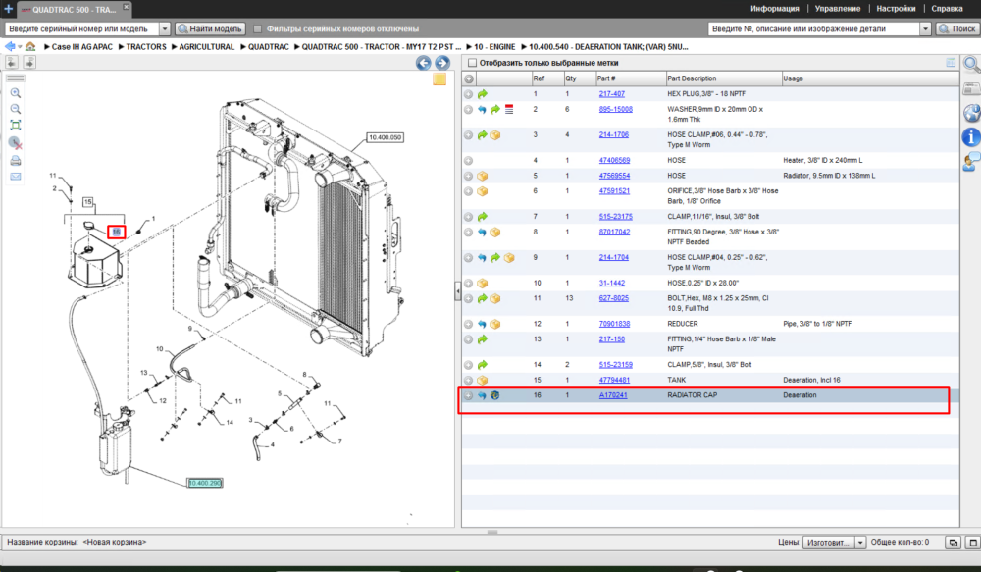Expand the serial number or model dropdown
The width and height of the screenshot is (981, 572).
click(165, 28)
